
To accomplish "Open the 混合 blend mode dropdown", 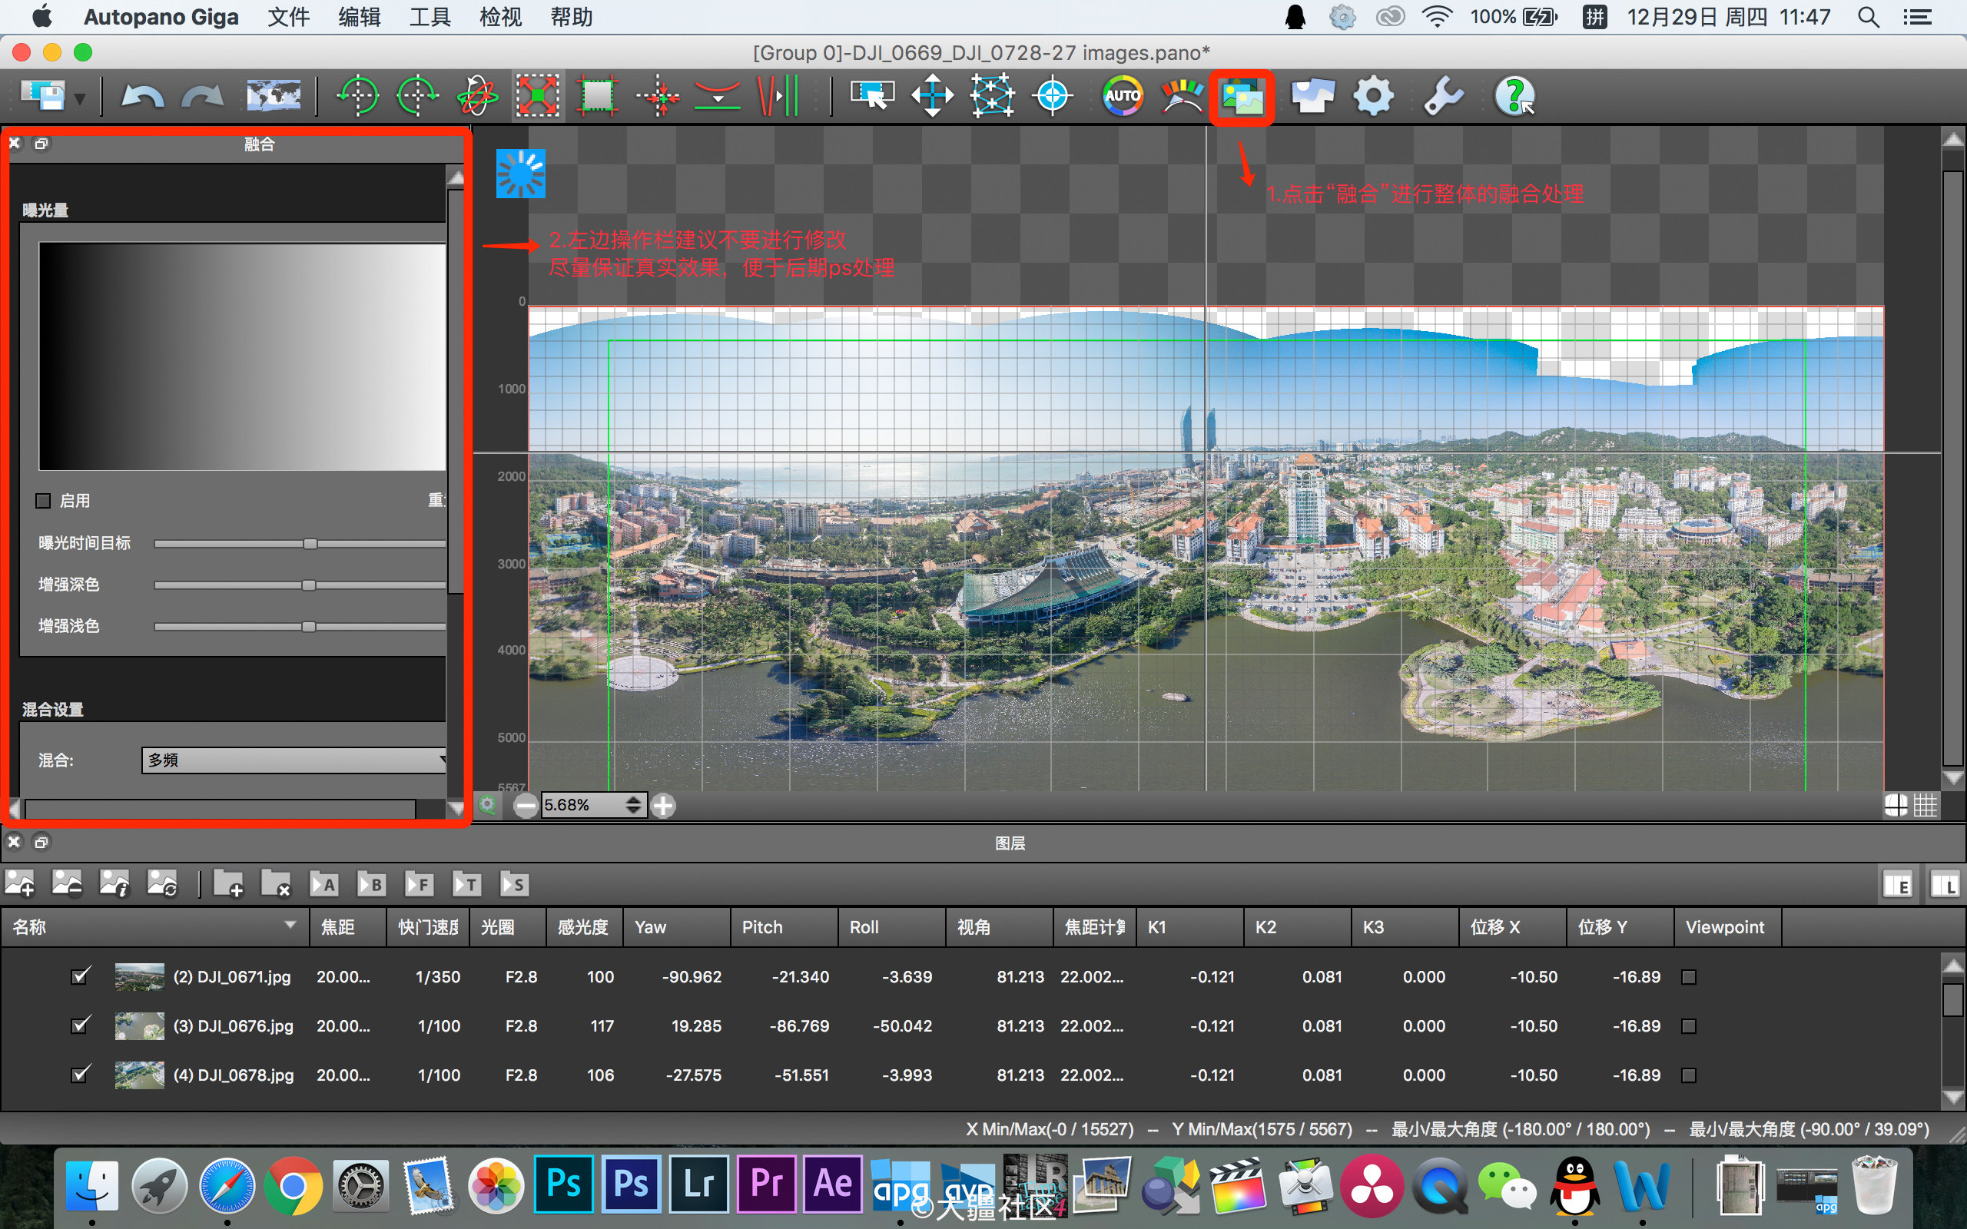I will pos(294,760).
